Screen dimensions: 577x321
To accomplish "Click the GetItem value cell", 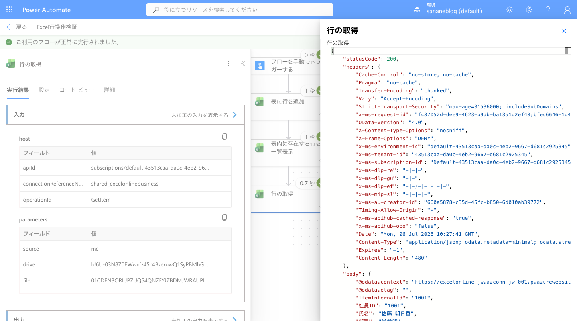I will pos(160,200).
